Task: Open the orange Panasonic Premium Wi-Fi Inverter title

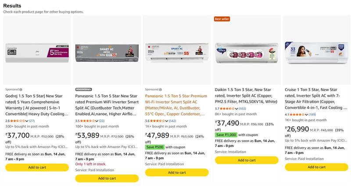Action: (x=176, y=105)
